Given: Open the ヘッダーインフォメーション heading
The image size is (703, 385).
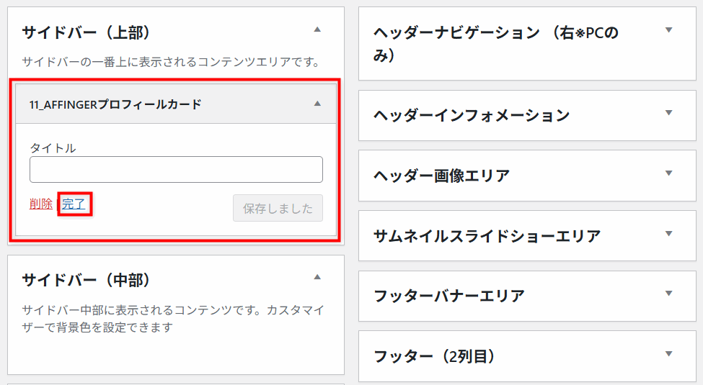Looking at the screenshot, I should [x=472, y=115].
